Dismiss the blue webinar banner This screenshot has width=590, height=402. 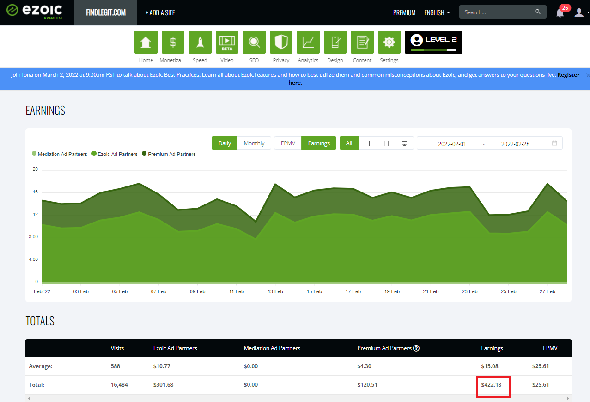588,75
